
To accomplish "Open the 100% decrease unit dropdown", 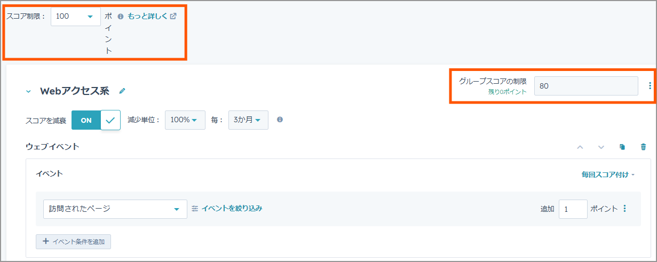I will point(185,120).
